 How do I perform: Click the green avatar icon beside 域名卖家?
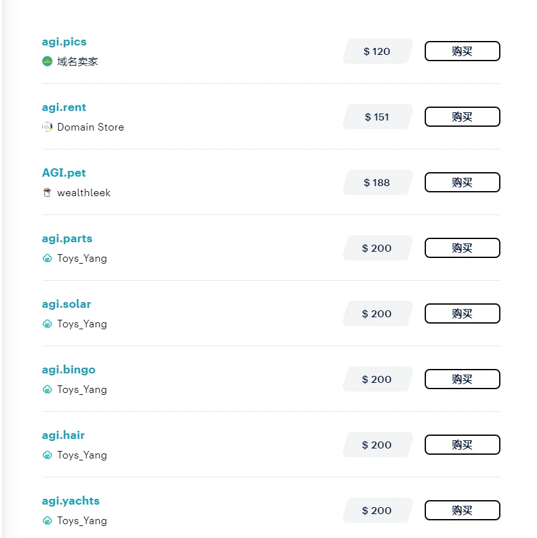click(x=47, y=61)
